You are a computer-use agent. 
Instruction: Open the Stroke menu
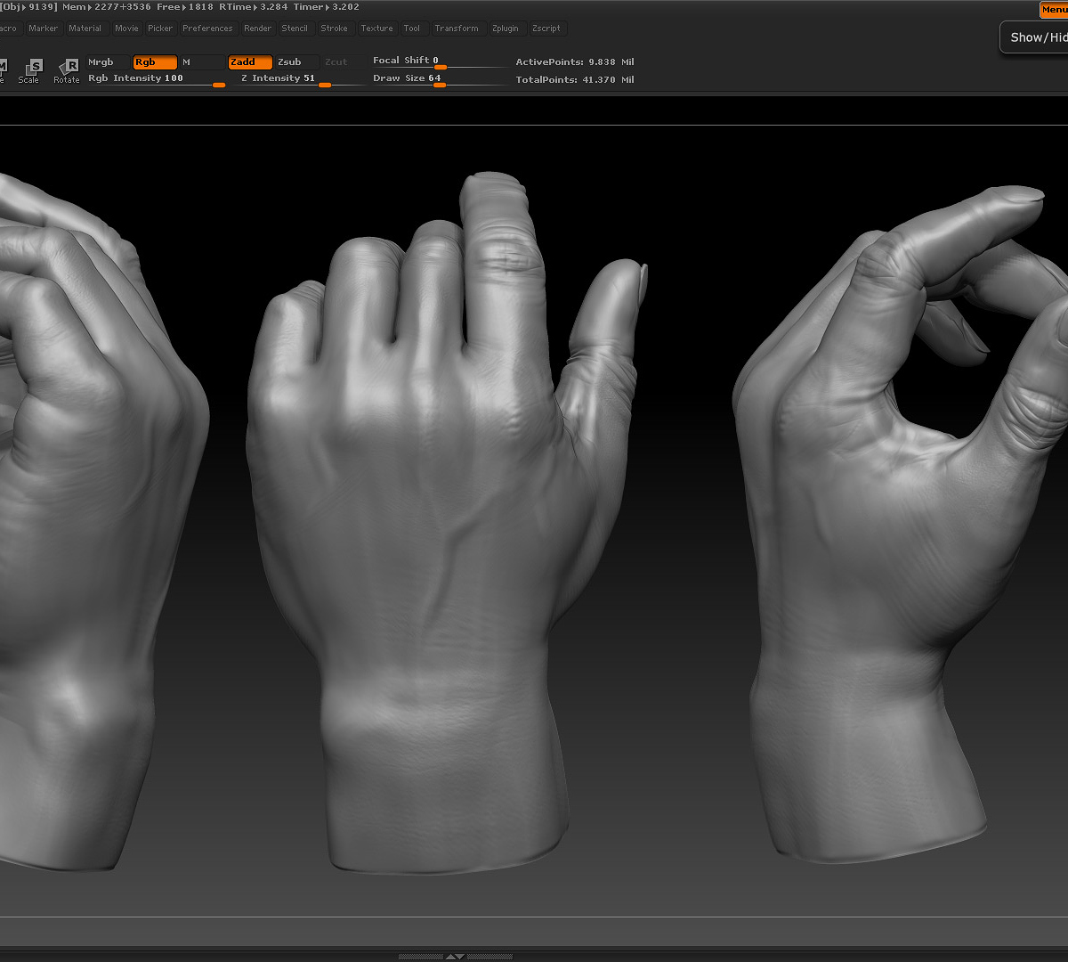[335, 29]
